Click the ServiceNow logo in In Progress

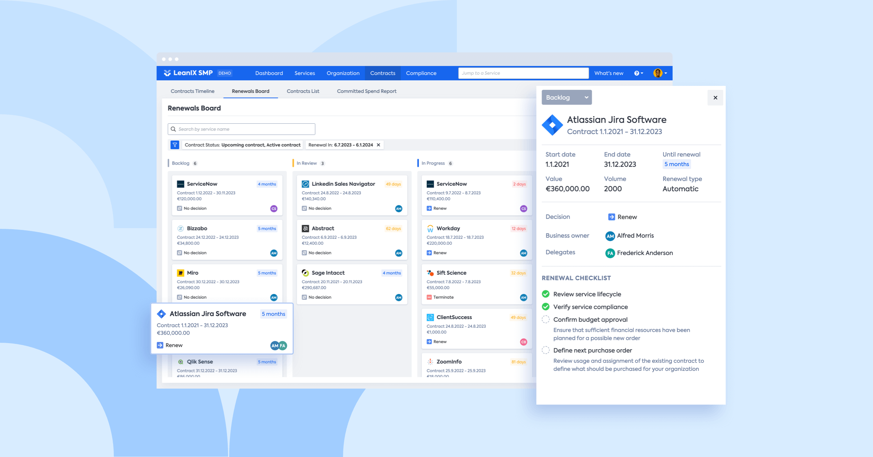430,184
